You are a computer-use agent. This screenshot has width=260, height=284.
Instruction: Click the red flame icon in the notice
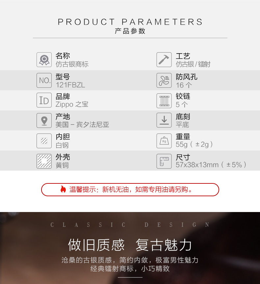coord(63,189)
